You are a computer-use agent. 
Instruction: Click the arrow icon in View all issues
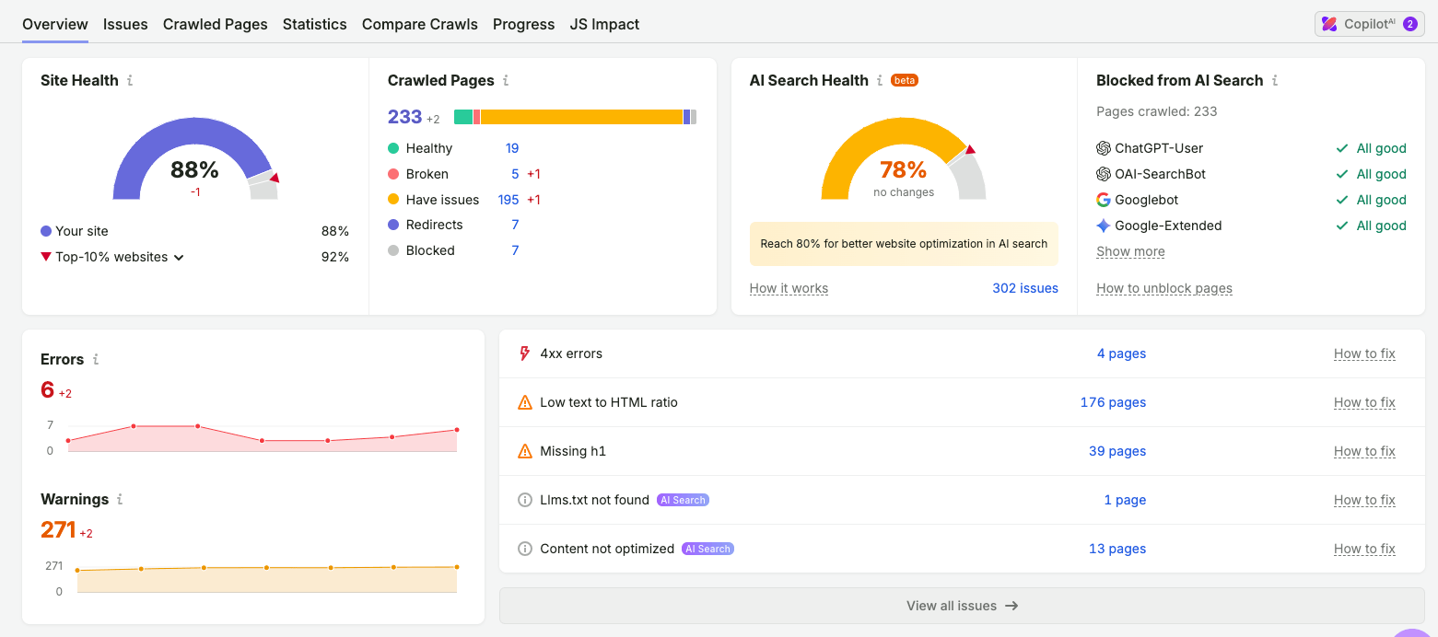[x=1011, y=606]
